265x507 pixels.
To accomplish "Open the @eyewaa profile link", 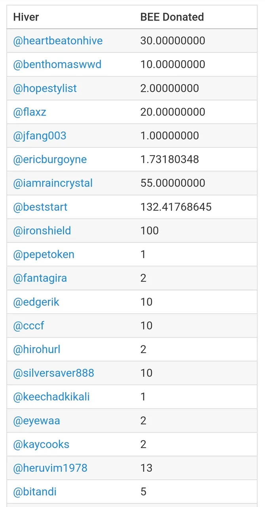I will click(37, 421).
